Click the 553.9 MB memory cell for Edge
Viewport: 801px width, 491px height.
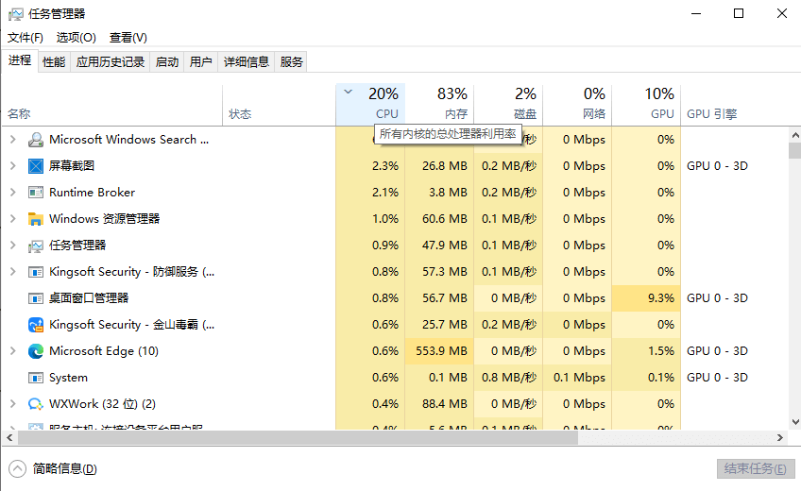pyautogui.click(x=441, y=351)
